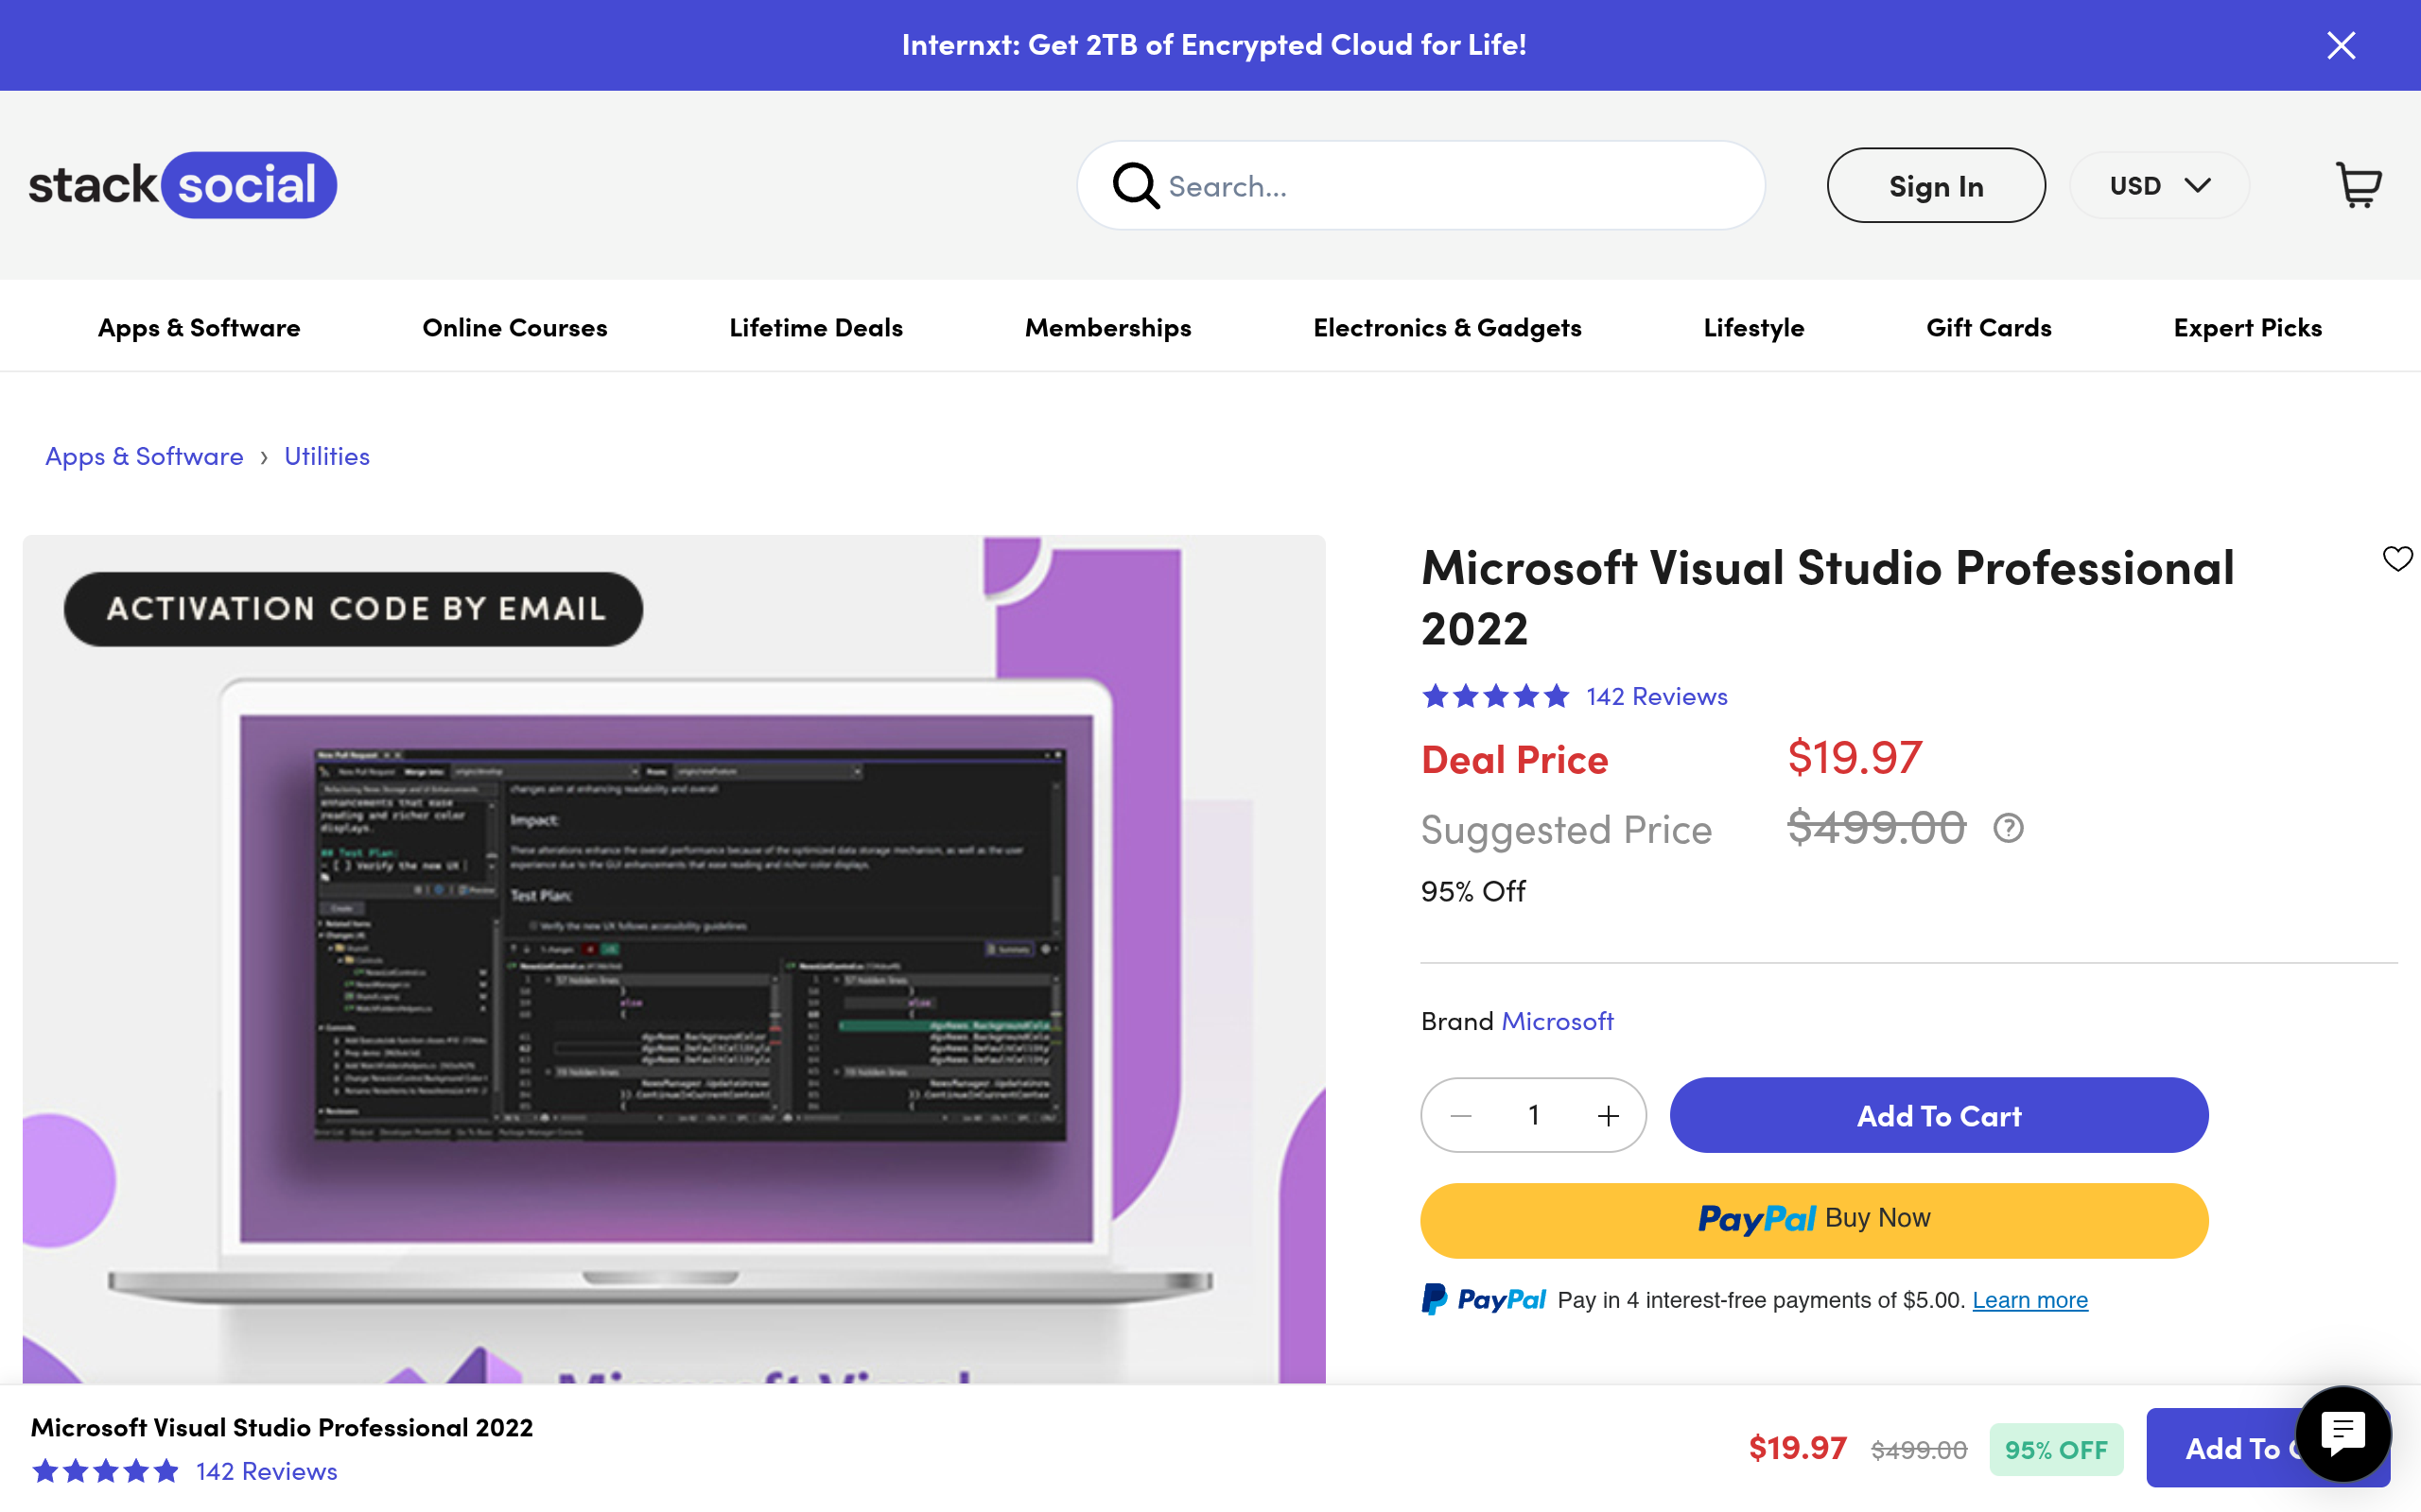Add product to wishlist heart icon

tap(2397, 558)
